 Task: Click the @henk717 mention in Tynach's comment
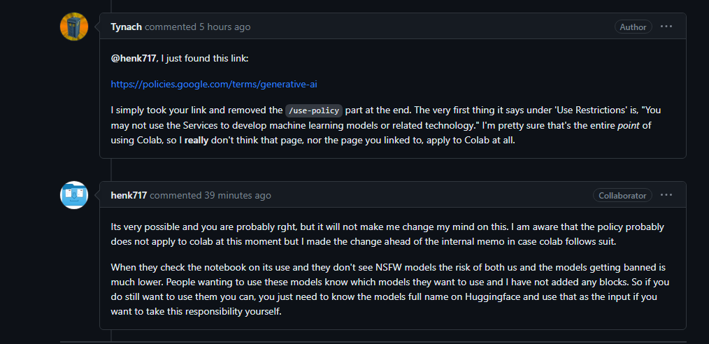tap(134, 59)
